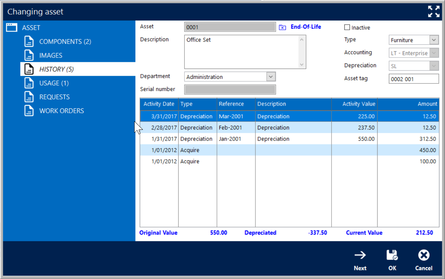Image resolution: width=445 pixels, height=279 pixels.
Task: Open the COMPONENTS (2) section
Action: point(65,42)
